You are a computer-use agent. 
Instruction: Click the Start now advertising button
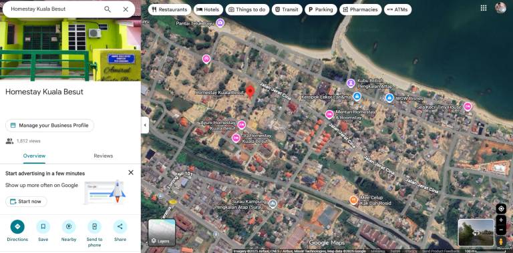(x=26, y=202)
